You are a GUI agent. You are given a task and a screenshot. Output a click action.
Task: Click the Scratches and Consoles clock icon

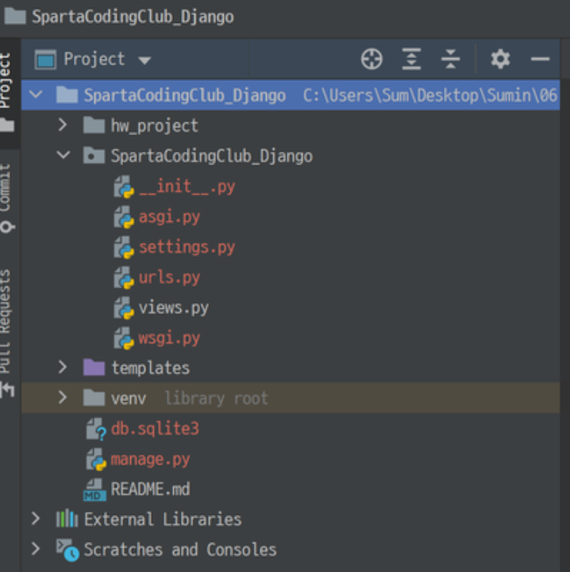(x=67, y=550)
